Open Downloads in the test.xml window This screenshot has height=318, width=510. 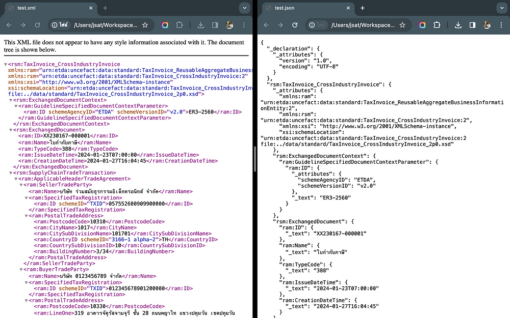coord(200,25)
